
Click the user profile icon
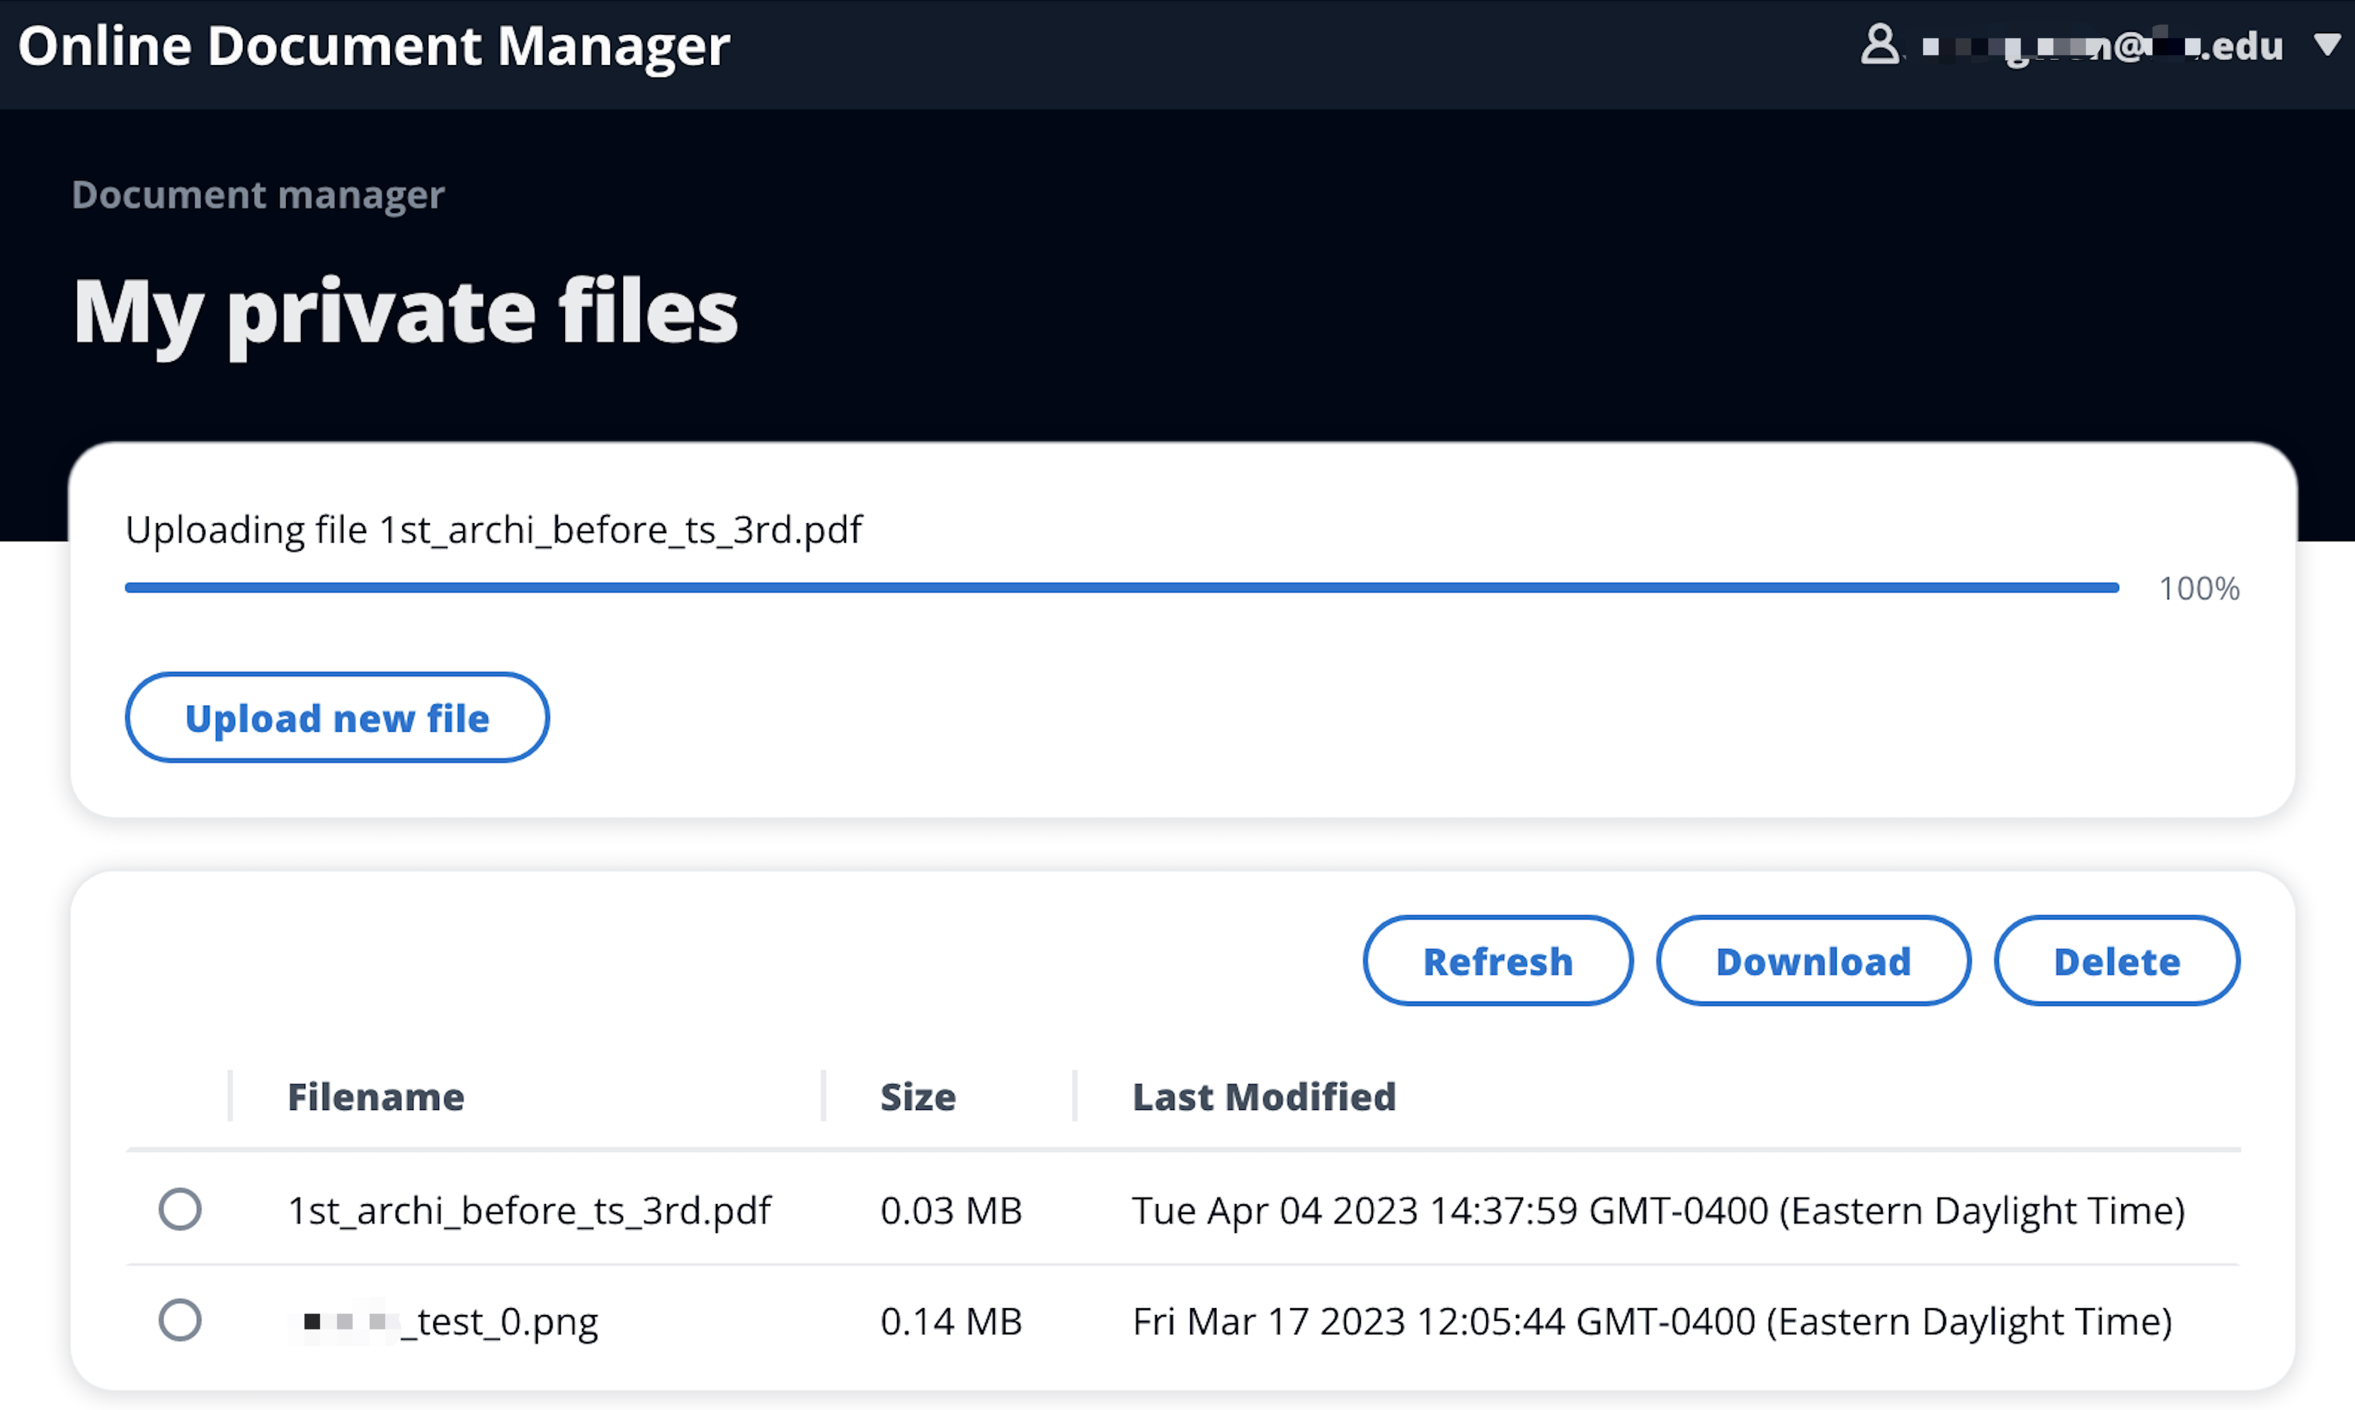1879,45
